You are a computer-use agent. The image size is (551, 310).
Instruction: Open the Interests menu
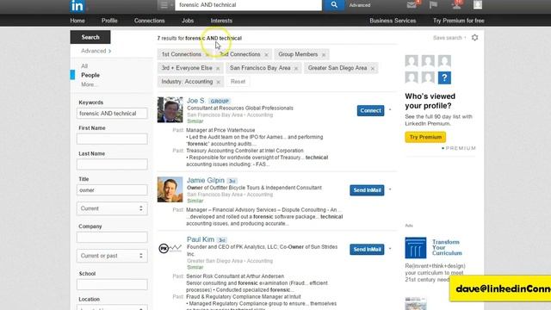pyautogui.click(x=221, y=21)
